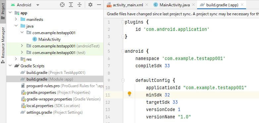Click the proguard-rules.pro file icon
This screenshot has height=123, width=259.
pos(23,86)
